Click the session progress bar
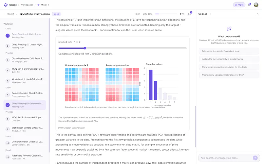This screenshot has width=262, height=164. 166,14
